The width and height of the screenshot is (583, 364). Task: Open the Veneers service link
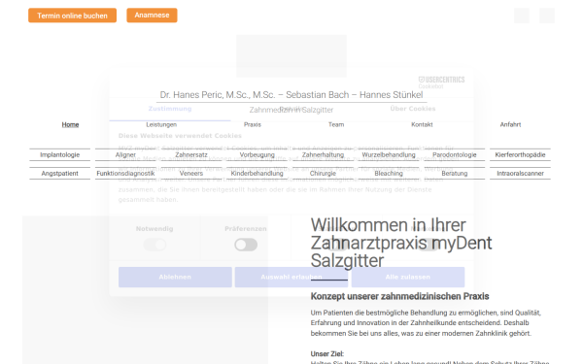click(191, 174)
